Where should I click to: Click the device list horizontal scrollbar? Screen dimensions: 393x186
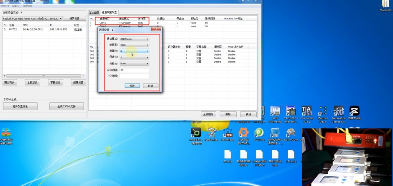pyautogui.click(x=43, y=76)
